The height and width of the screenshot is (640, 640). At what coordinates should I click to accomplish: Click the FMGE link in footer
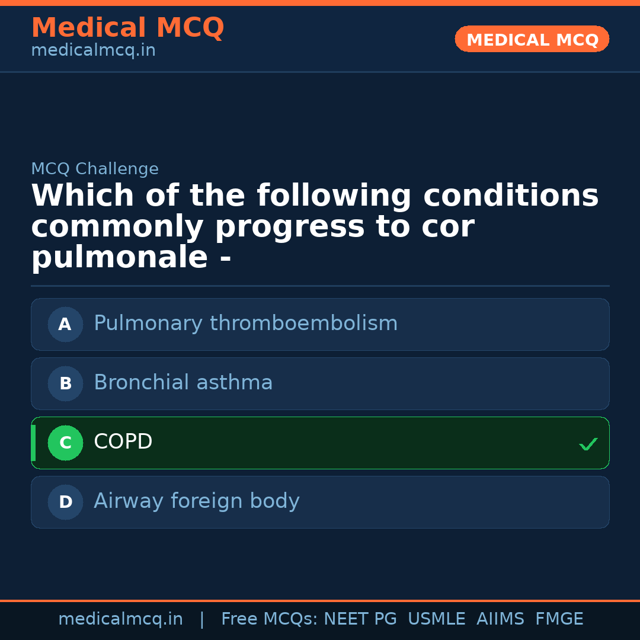click(559, 618)
